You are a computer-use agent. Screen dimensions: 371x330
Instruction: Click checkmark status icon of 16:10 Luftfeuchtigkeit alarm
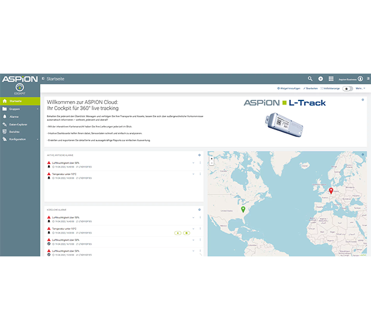(49, 244)
